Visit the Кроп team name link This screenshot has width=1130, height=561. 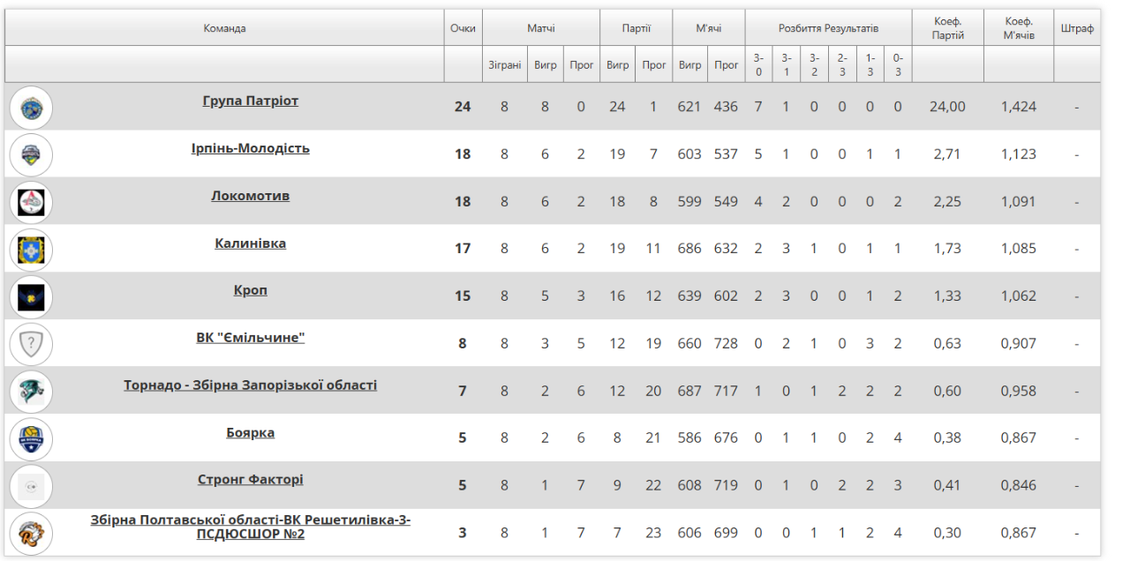tap(250, 290)
